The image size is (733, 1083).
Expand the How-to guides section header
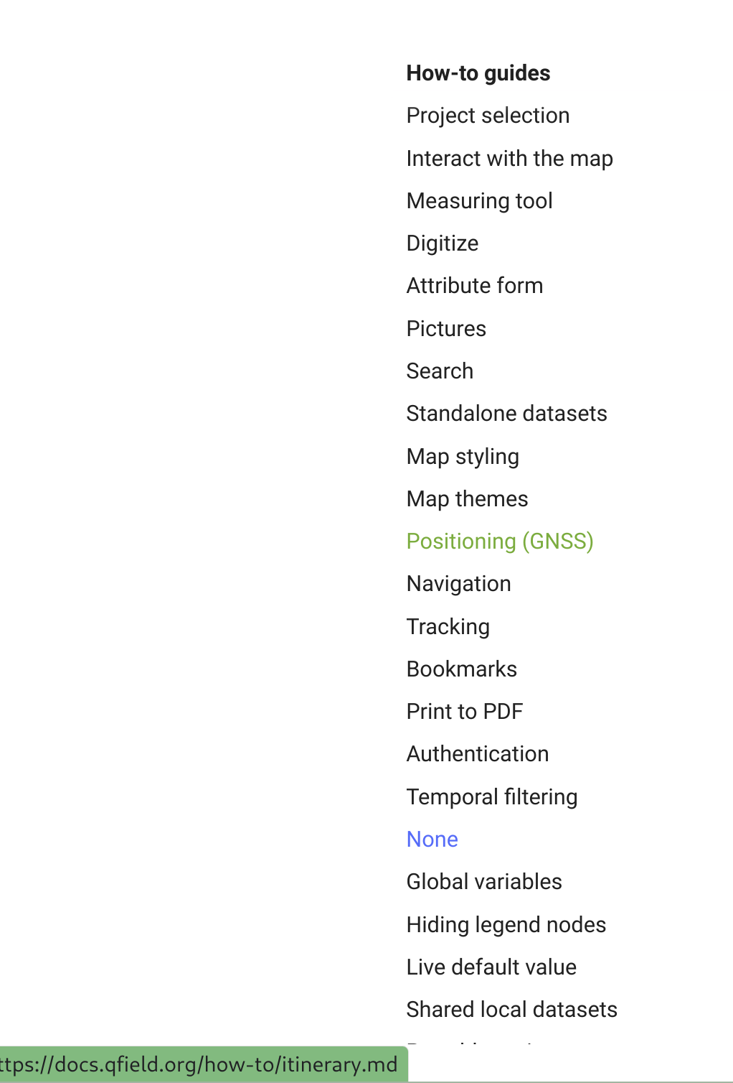[478, 73]
